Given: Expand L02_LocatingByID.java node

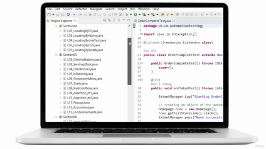Looking at the screenshot, I should coord(60,31).
